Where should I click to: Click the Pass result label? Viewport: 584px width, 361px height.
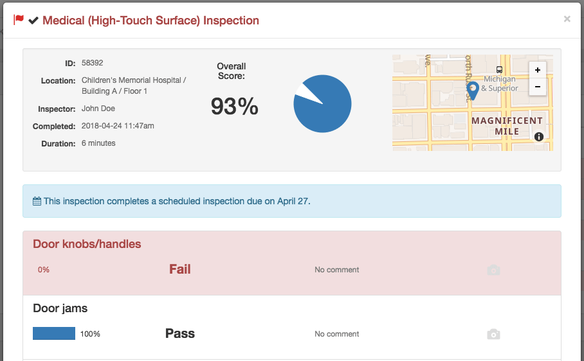click(180, 333)
